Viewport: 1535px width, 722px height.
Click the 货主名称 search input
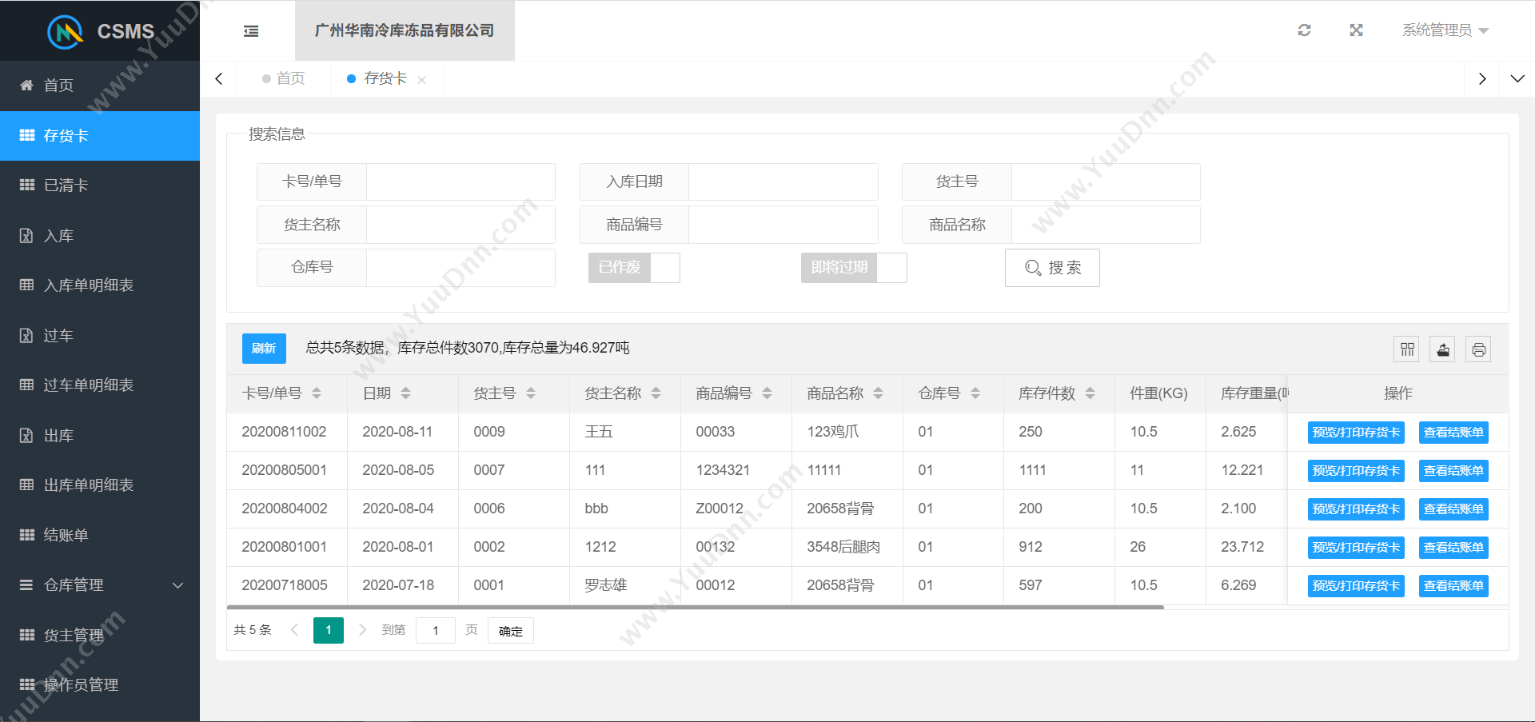point(460,225)
